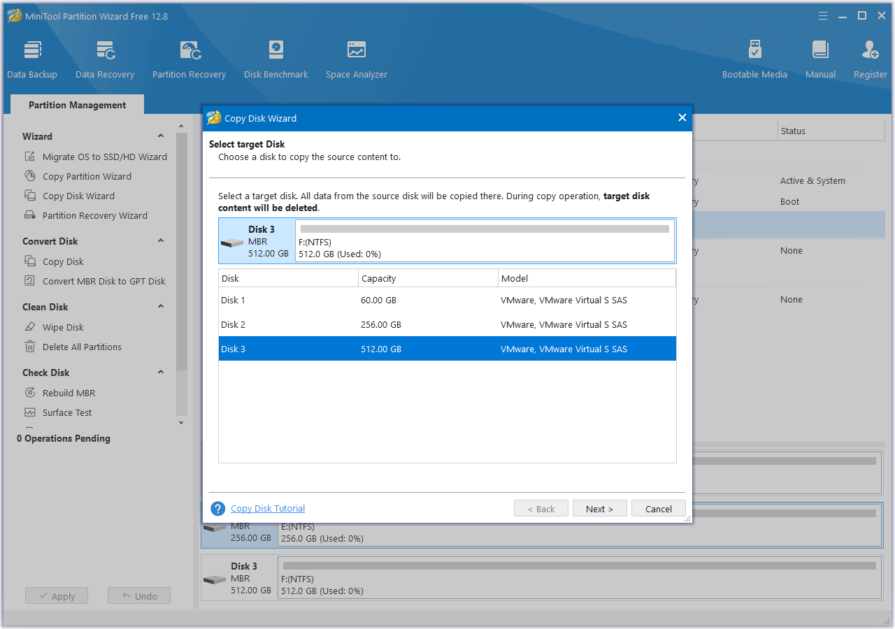Image resolution: width=895 pixels, height=629 pixels.
Task: Click the Undo button
Action: [x=139, y=596]
